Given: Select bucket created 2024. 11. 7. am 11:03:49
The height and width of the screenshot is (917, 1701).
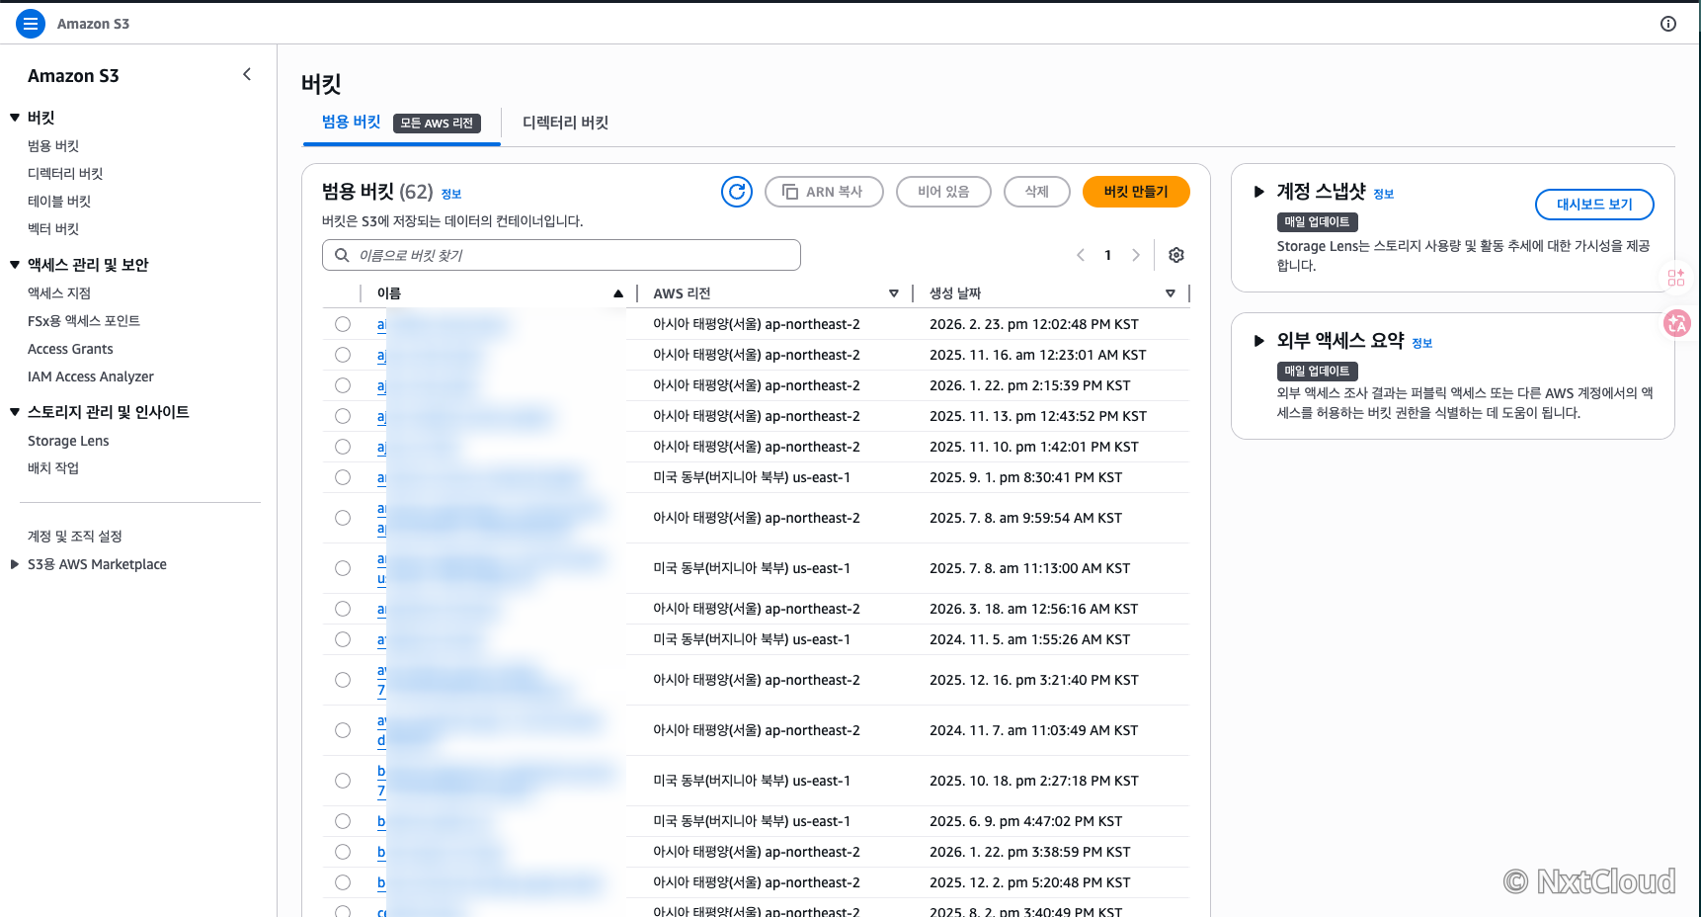Looking at the screenshot, I should [343, 730].
